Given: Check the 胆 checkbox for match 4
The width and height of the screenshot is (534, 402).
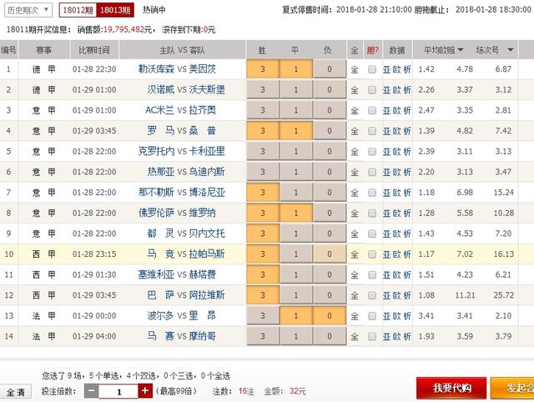Looking at the screenshot, I should pyautogui.click(x=372, y=131).
